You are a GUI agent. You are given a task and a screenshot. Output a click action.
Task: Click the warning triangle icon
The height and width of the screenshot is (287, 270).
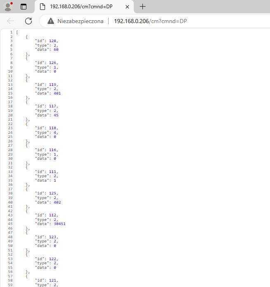(x=51, y=21)
